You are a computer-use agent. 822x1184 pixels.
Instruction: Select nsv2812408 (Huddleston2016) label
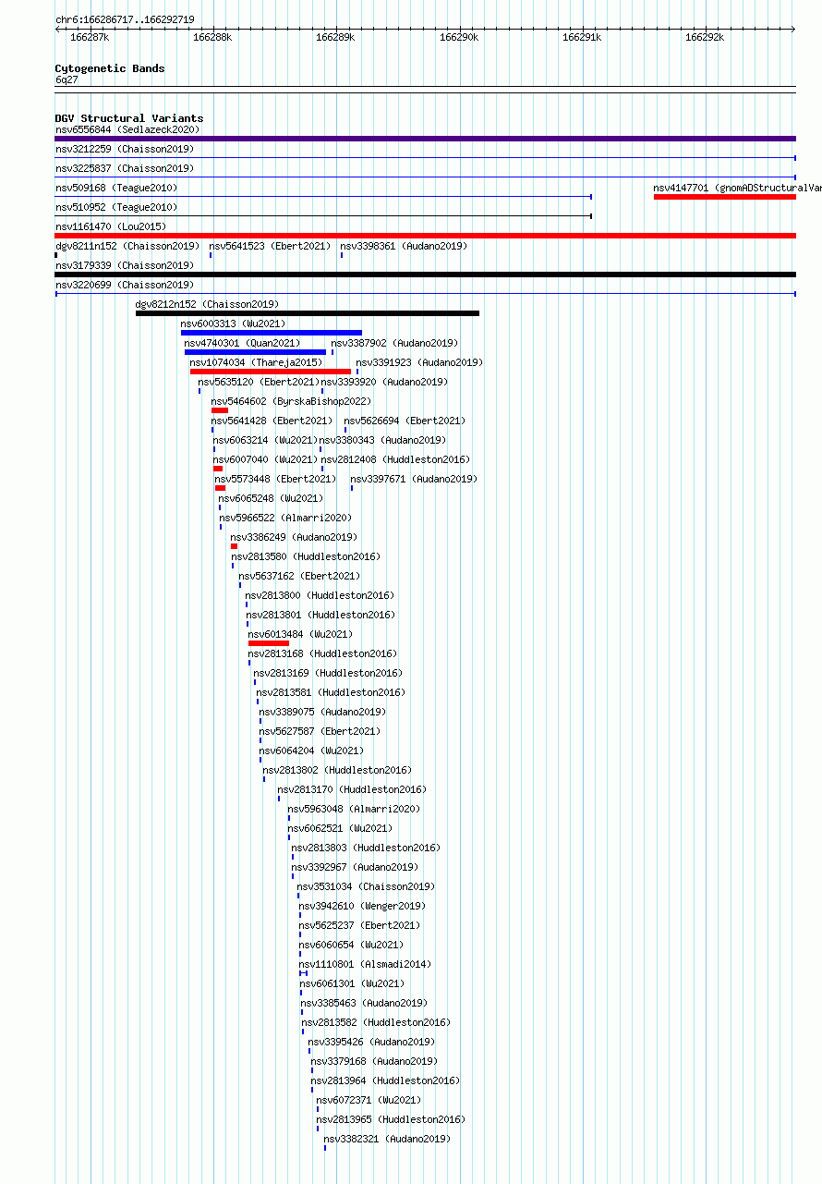coord(396,459)
